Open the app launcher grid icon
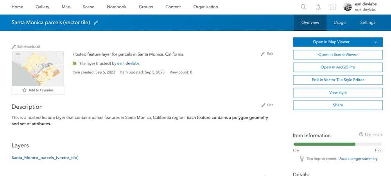The image size is (391, 176). (333, 7)
